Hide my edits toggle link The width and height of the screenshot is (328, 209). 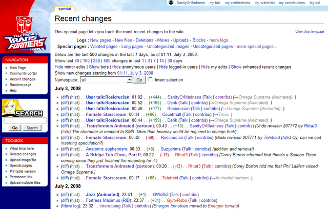click(206, 67)
